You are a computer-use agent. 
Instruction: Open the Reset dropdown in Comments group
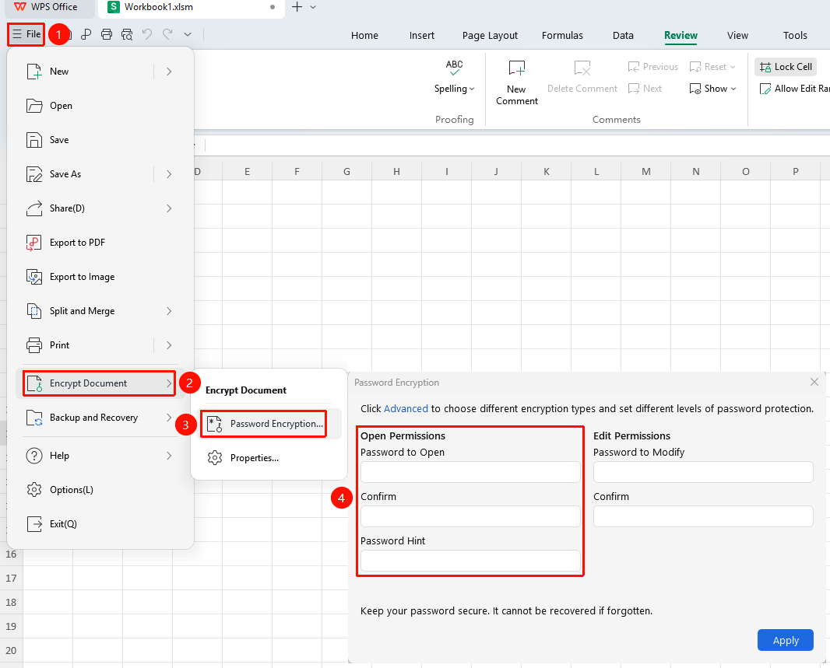tap(712, 67)
